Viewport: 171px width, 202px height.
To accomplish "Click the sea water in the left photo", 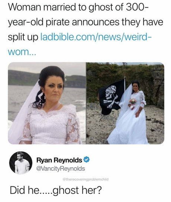I will (x=20, y=101).
